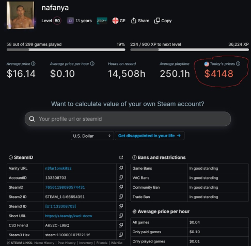251x246 pixels.
Task: Open the U.S. Dollar currency dropdown
Action: tap(92, 136)
